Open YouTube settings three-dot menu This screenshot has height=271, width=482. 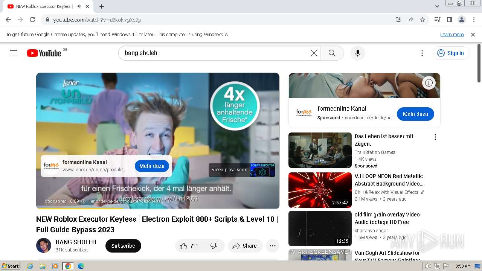[422, 53]
